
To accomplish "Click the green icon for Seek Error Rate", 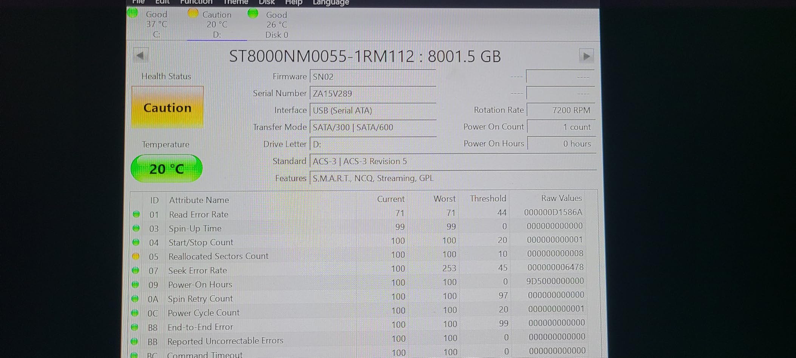I will click(135, 270).
